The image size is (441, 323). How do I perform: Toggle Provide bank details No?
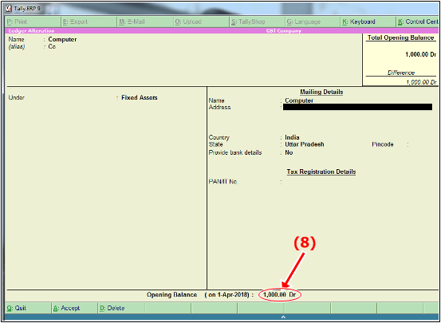click(x=289, y=152)
